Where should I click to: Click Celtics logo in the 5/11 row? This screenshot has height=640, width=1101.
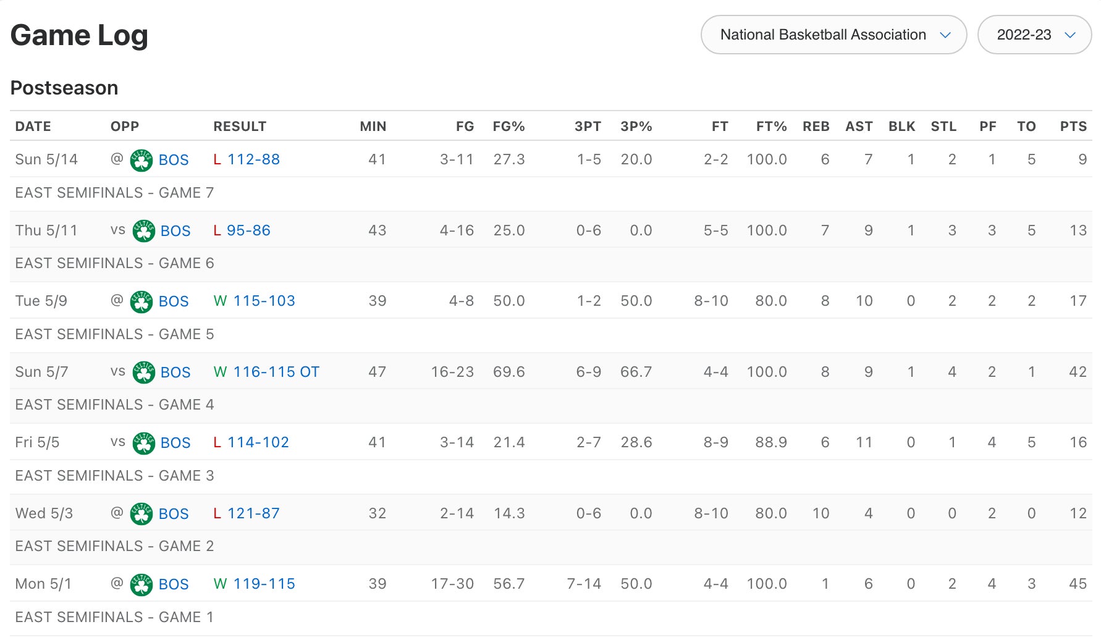coord(143,231)
